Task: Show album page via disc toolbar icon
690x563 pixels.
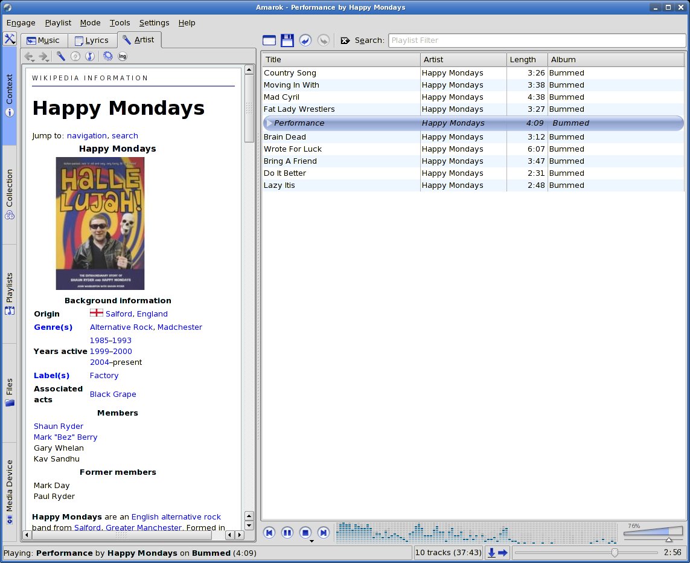Action: coord(75,56)
